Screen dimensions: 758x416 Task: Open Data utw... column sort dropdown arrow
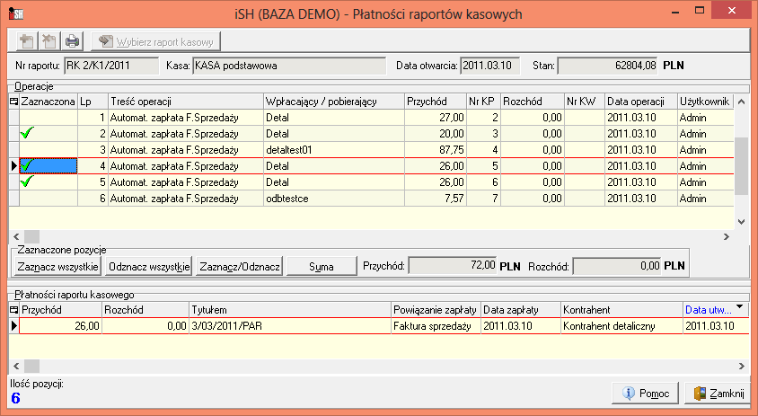739,306
